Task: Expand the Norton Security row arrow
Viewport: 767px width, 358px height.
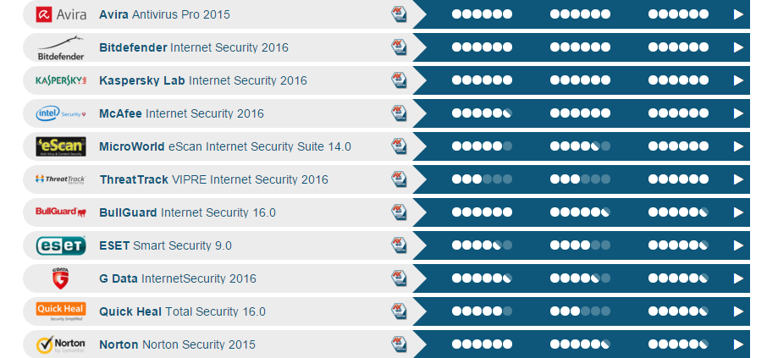Action: tap(738, 344)
